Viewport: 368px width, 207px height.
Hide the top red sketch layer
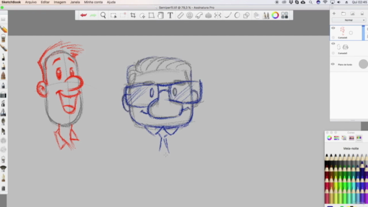coord(333,28)
